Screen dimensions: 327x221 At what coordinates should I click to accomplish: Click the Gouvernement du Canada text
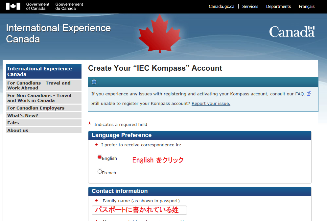69,6
